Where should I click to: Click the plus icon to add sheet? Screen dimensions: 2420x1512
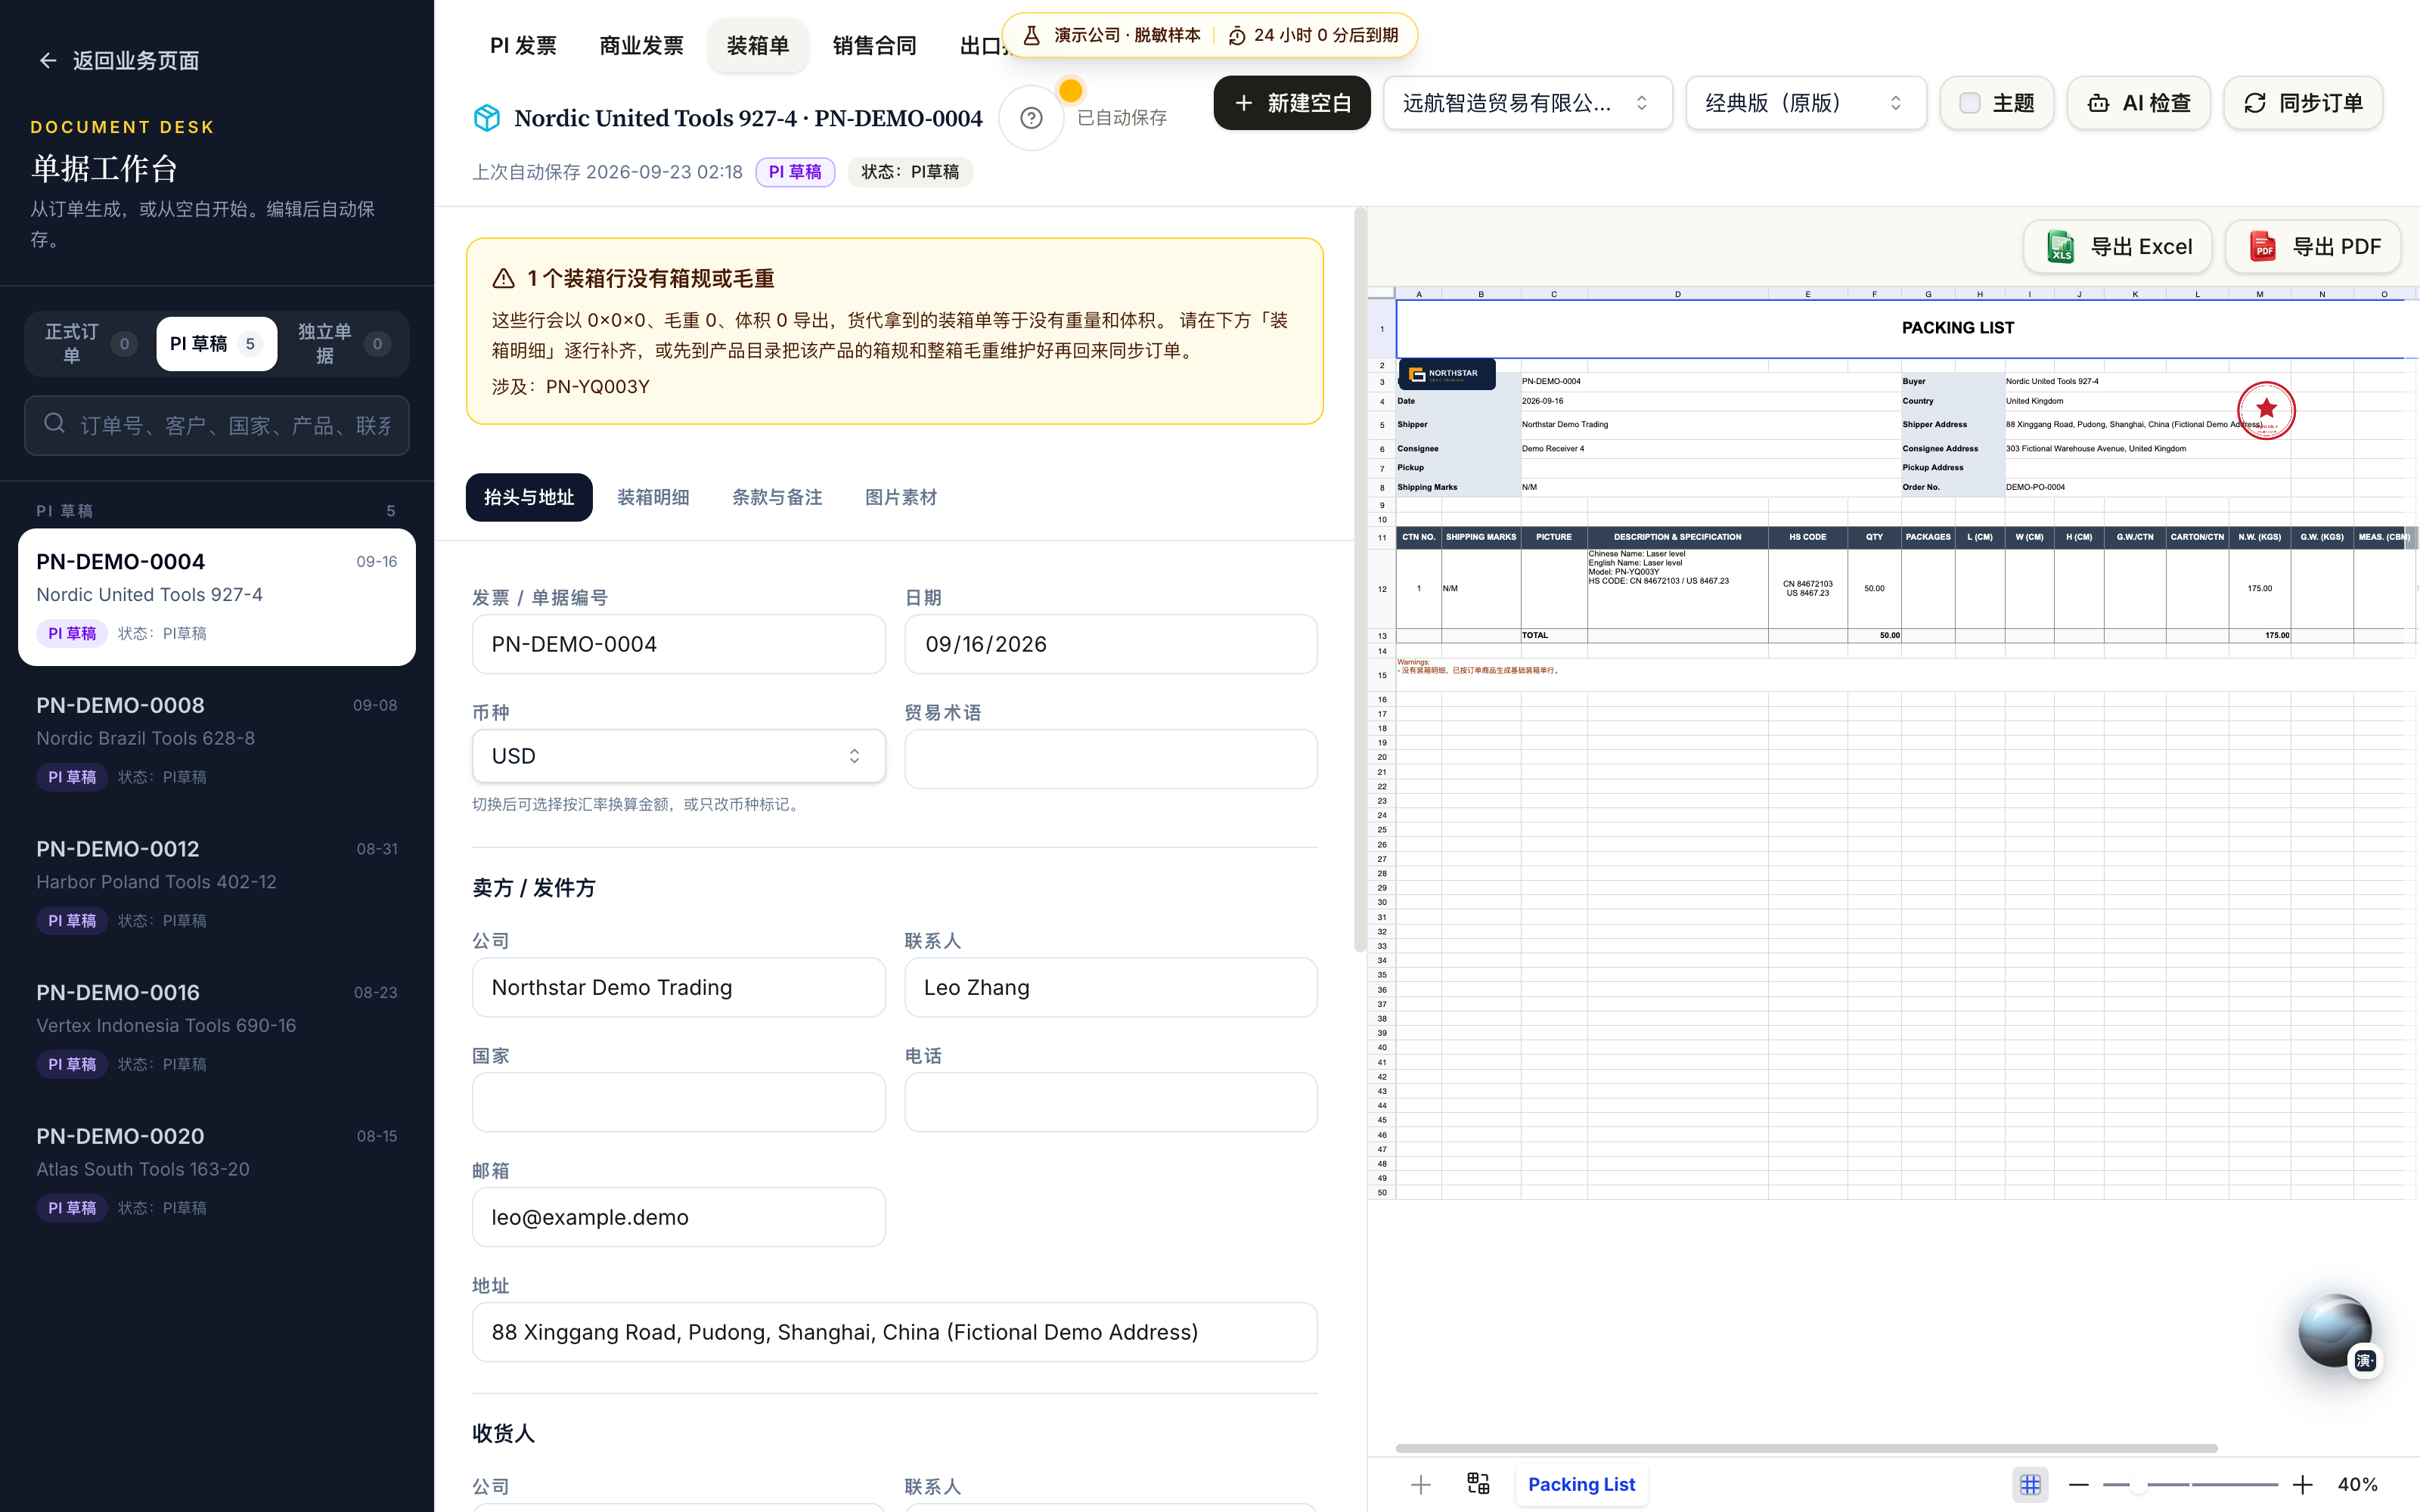coord(1420,1484)
